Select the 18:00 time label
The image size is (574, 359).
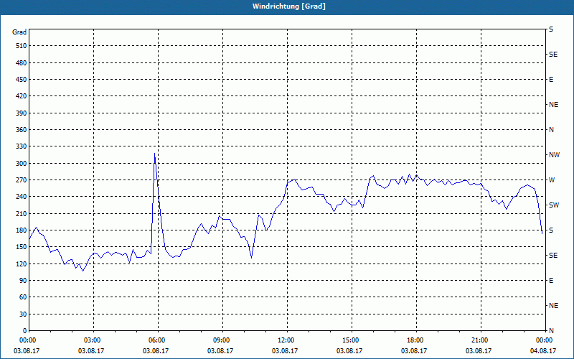pos(416,340)
